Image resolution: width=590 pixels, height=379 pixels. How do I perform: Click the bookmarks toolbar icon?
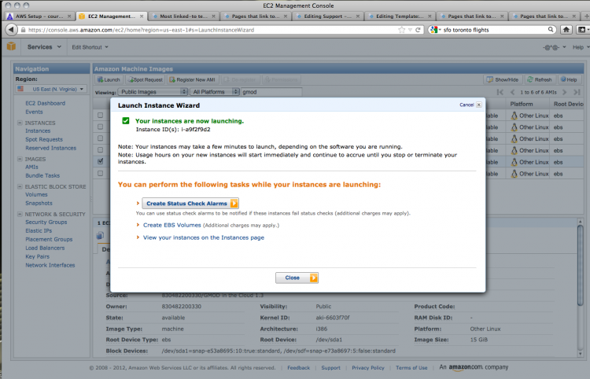[581, 30]
